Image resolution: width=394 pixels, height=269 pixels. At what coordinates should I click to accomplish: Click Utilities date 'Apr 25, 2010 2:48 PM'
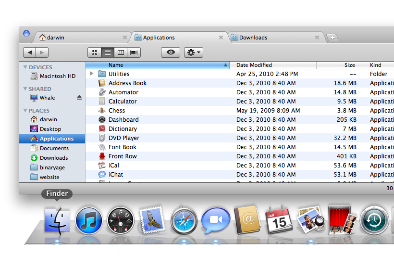[x=267, y=74]
